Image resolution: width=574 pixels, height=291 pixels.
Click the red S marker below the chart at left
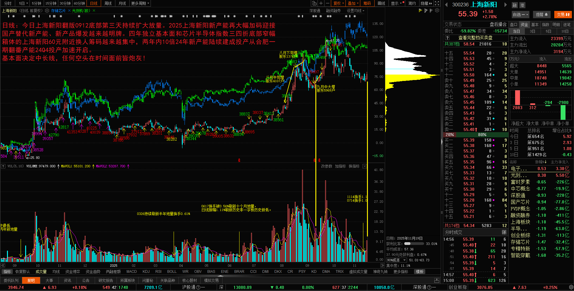click(239, 160)
